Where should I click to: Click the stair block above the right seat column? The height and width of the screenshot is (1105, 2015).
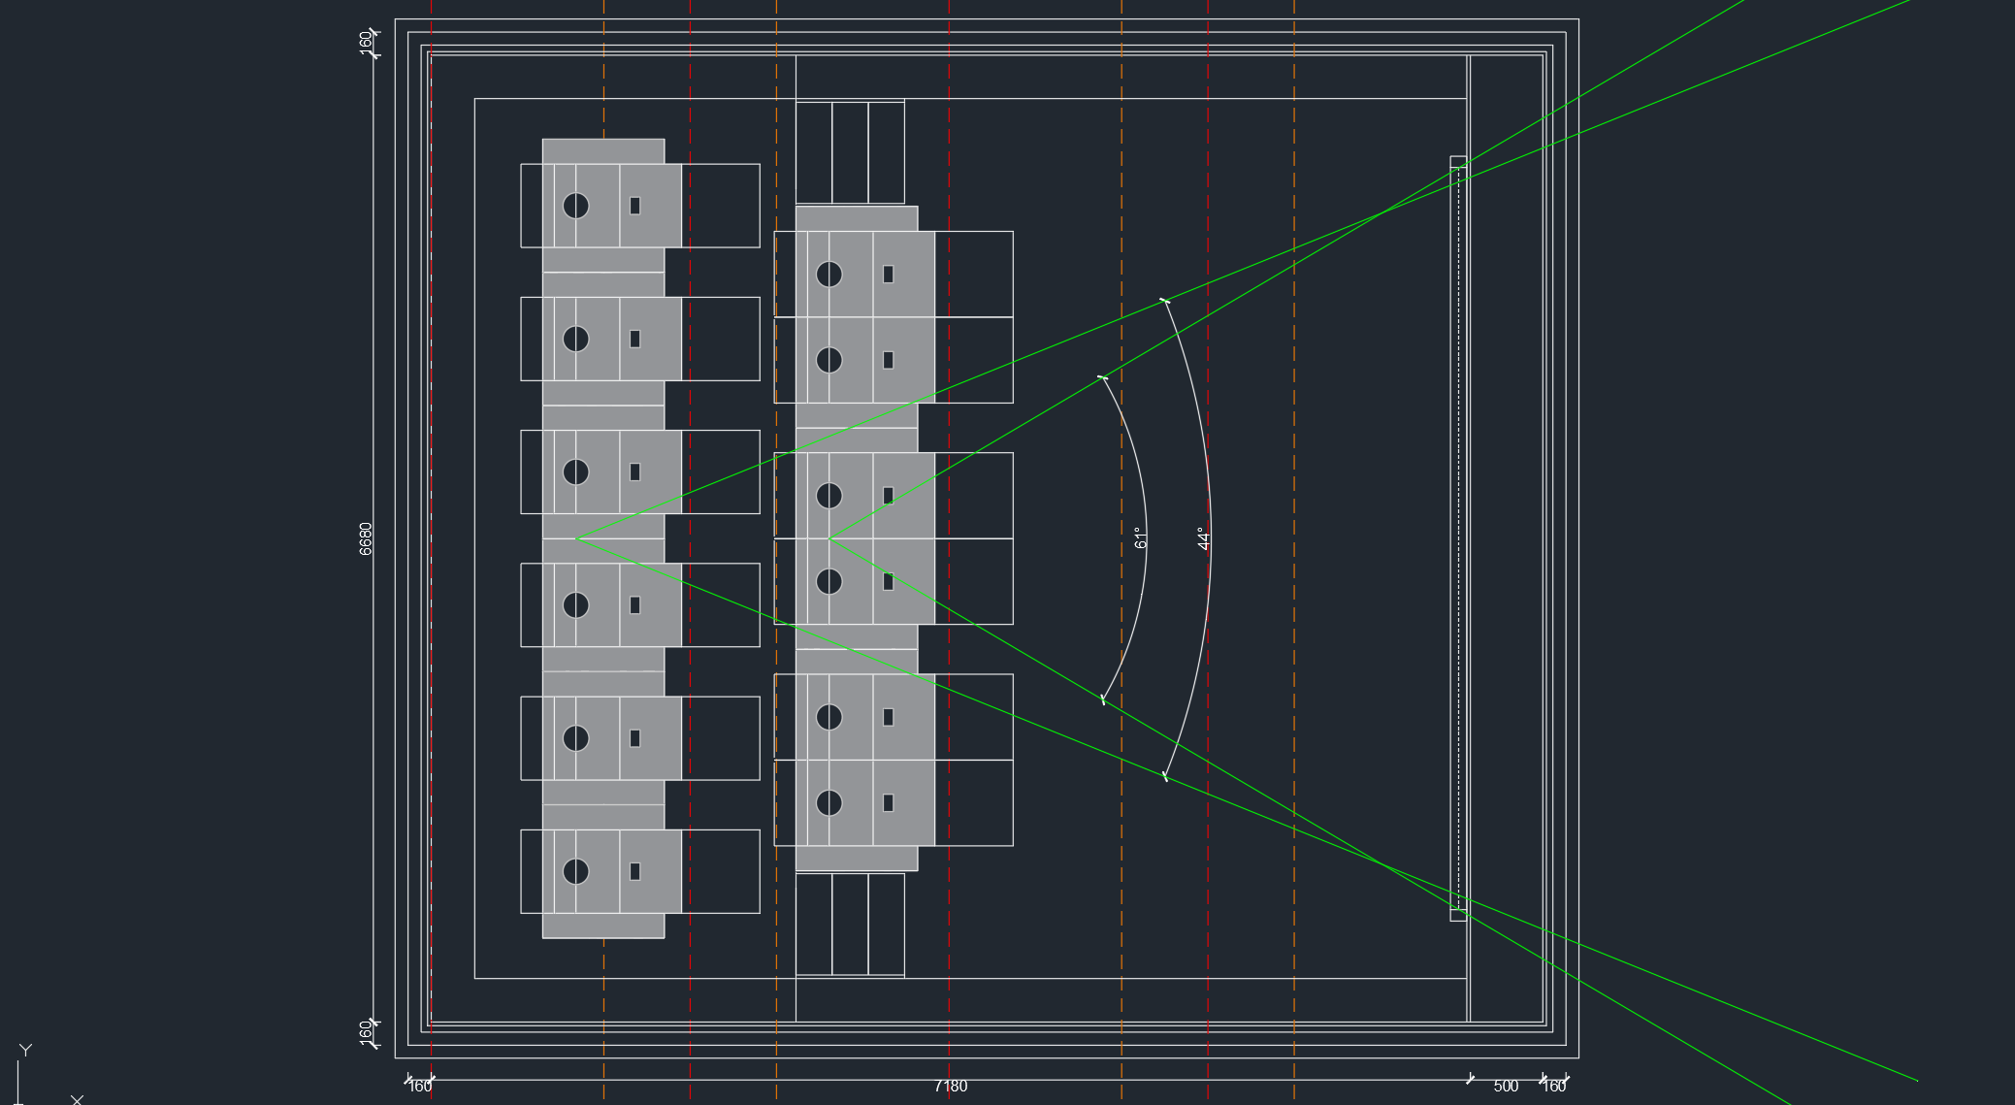850,152
